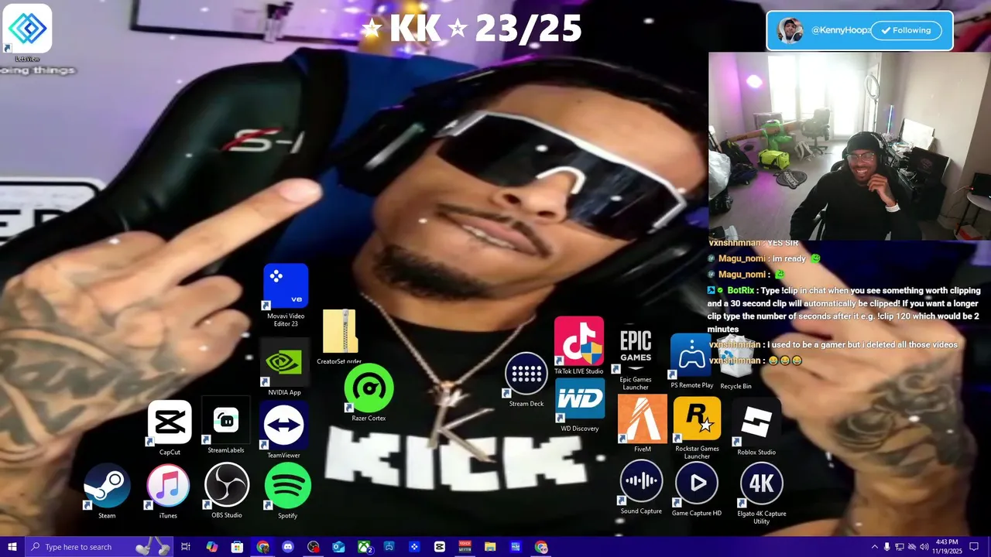Open the TikTok LIVE Studio shortcut
This screenshot has height=557, width=991.
click(x=578, y=346)
